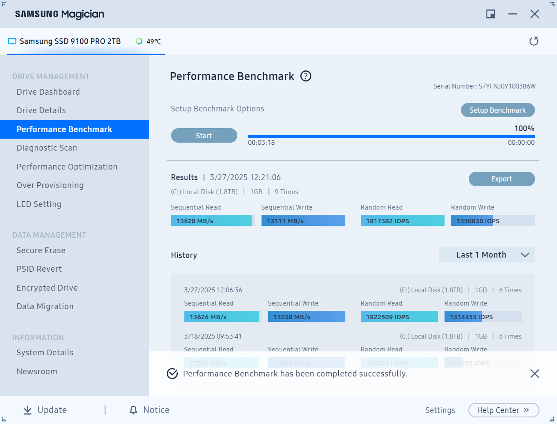
Task: Open the Settings link
Action: point(440,410)
